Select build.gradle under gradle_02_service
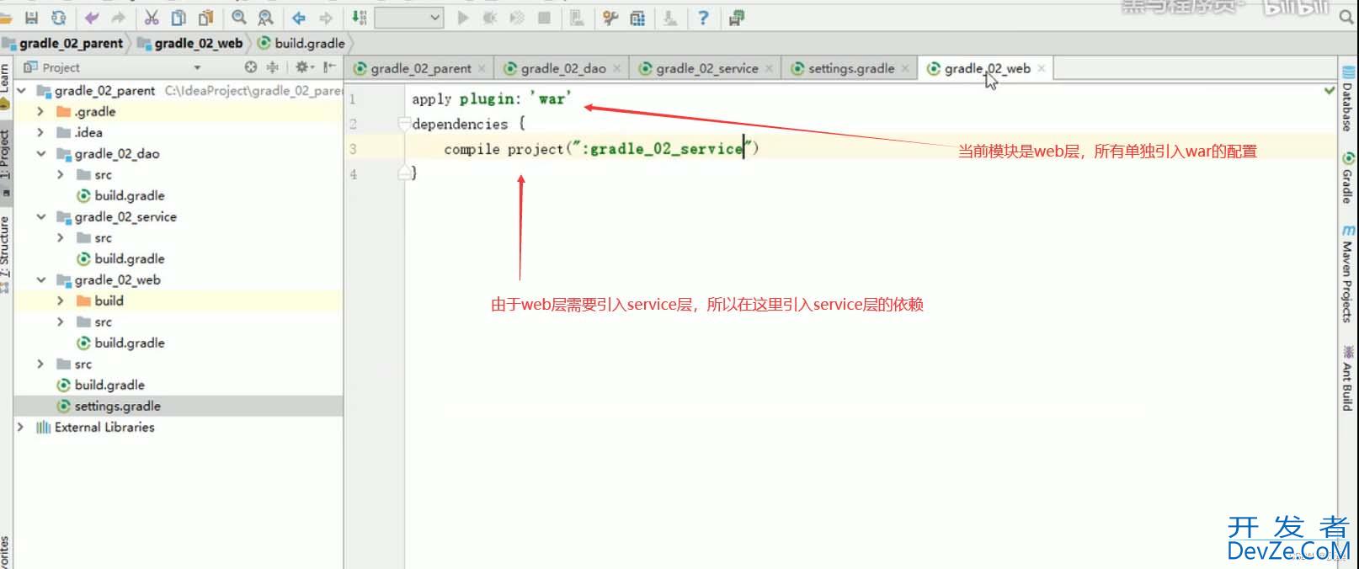The image size is (1359, 569). pos(120,258)
